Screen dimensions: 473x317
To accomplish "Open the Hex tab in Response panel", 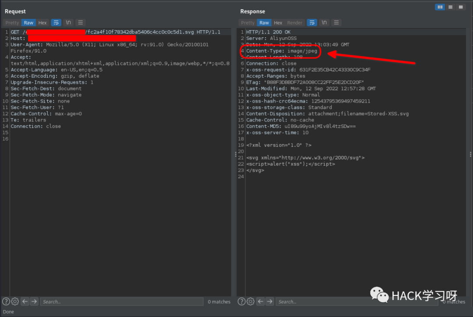I will 278,23.
